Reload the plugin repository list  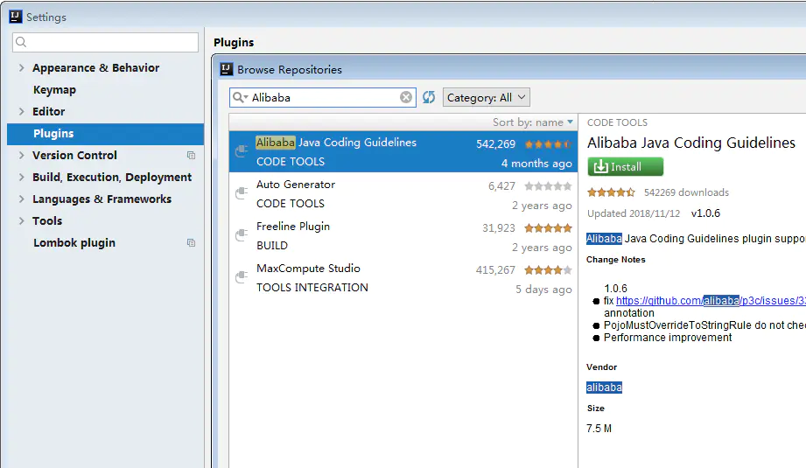point(429,97)
